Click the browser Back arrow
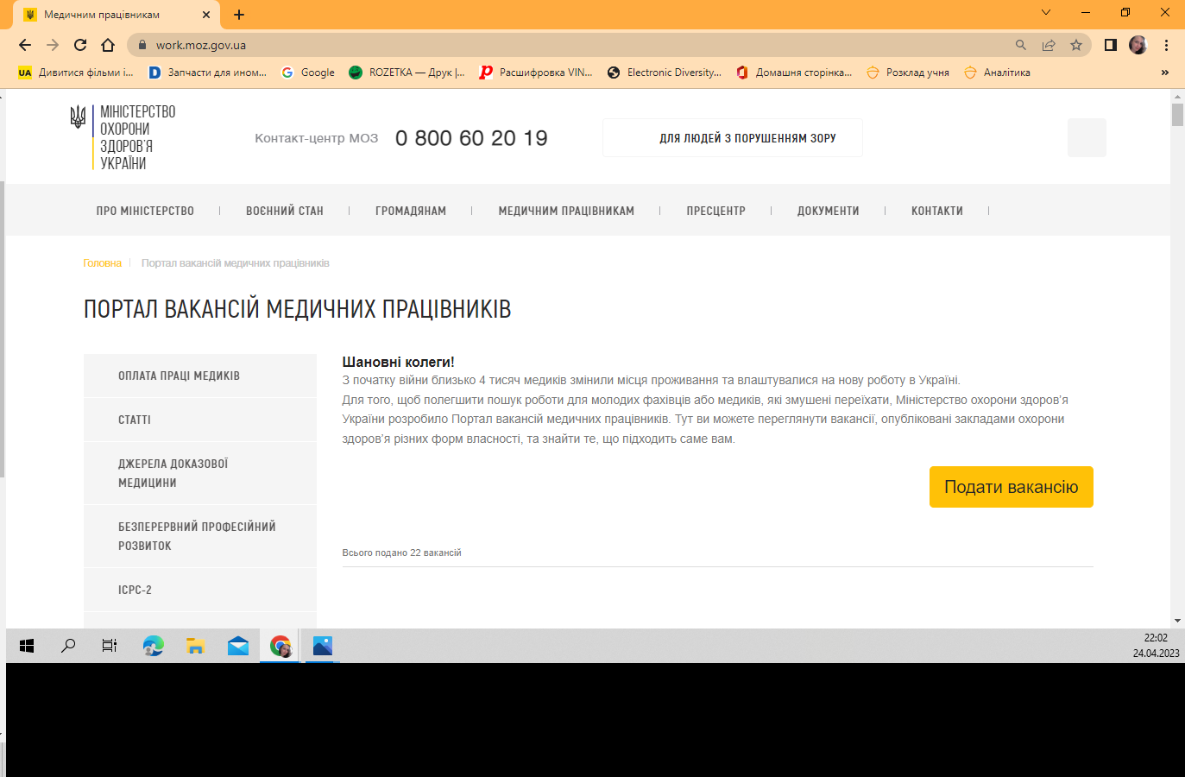1185x777 pixels. tap(25, 45)
